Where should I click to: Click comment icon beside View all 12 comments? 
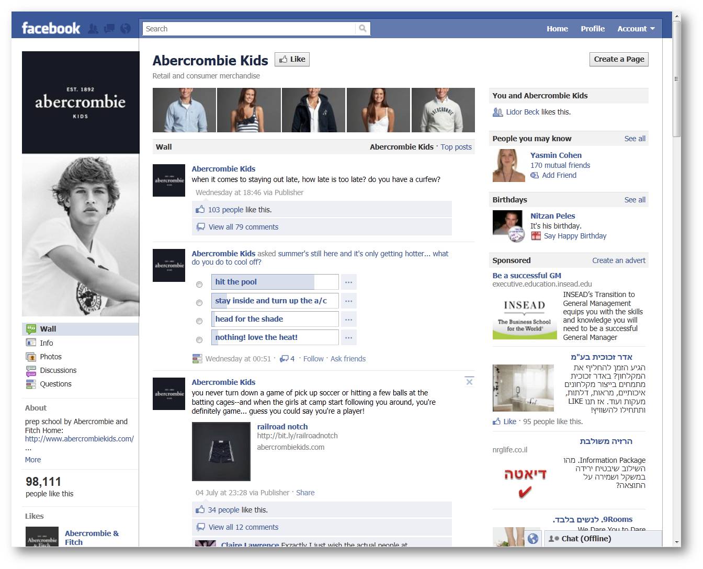click(200, 527)
